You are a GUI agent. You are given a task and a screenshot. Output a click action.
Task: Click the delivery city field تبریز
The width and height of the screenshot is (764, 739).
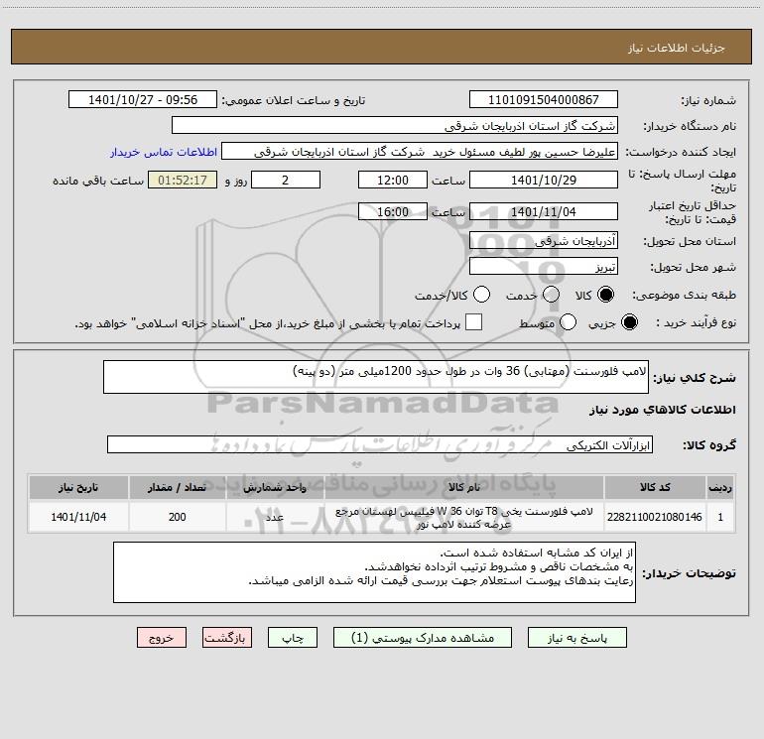(544, 267)
